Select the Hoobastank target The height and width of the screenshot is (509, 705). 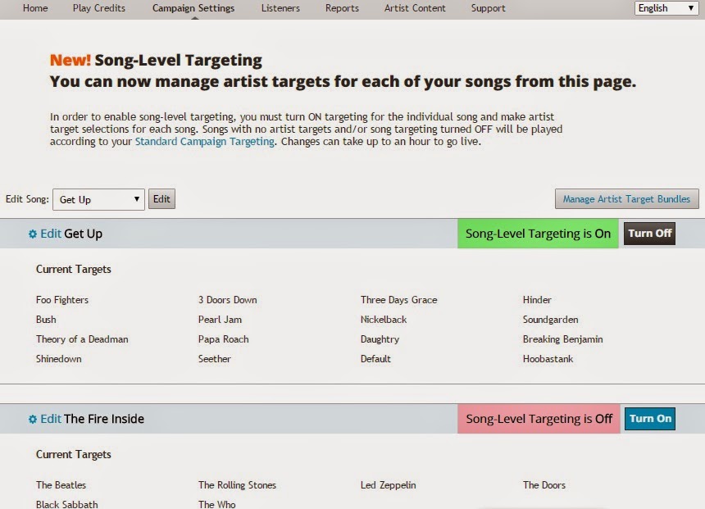pos(548,359)
